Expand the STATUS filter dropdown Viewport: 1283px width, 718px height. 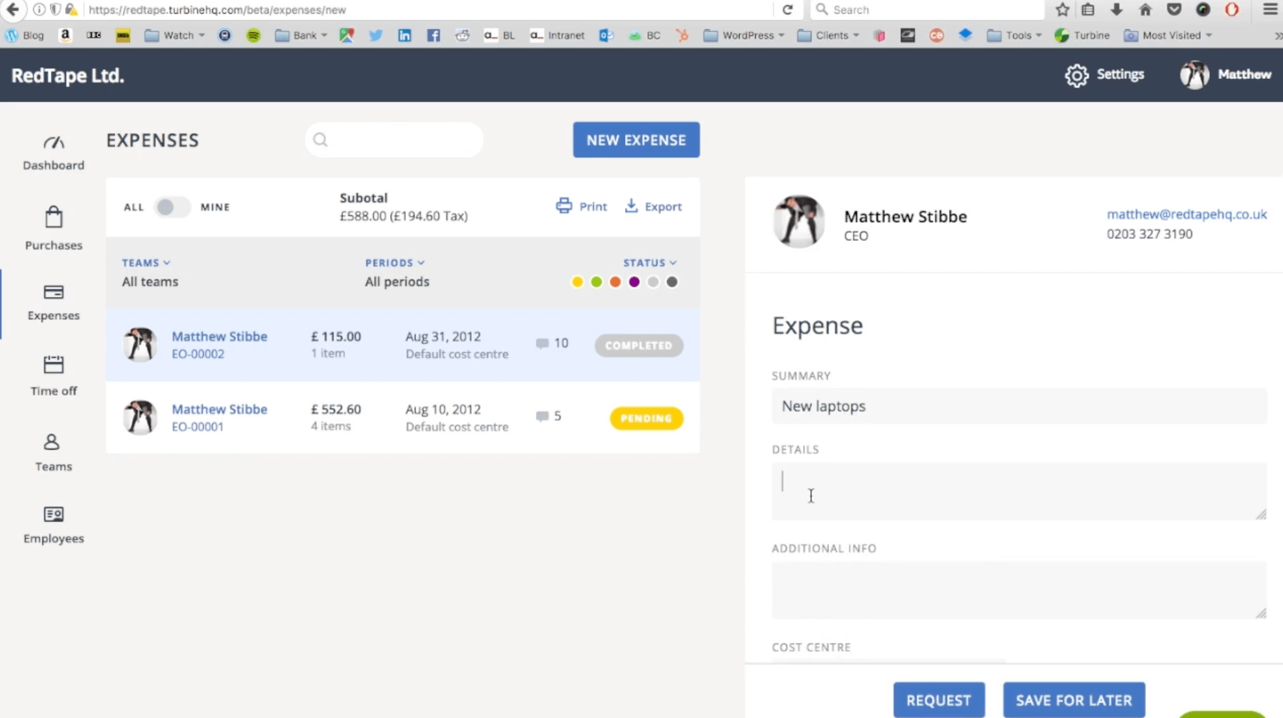click(x=649, y=262)
